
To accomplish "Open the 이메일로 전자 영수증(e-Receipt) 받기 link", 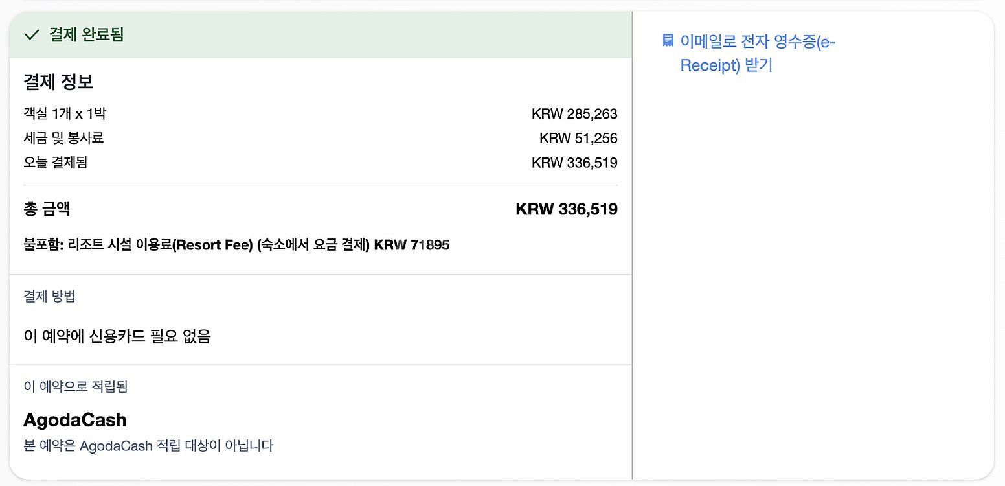I will 757,53.
